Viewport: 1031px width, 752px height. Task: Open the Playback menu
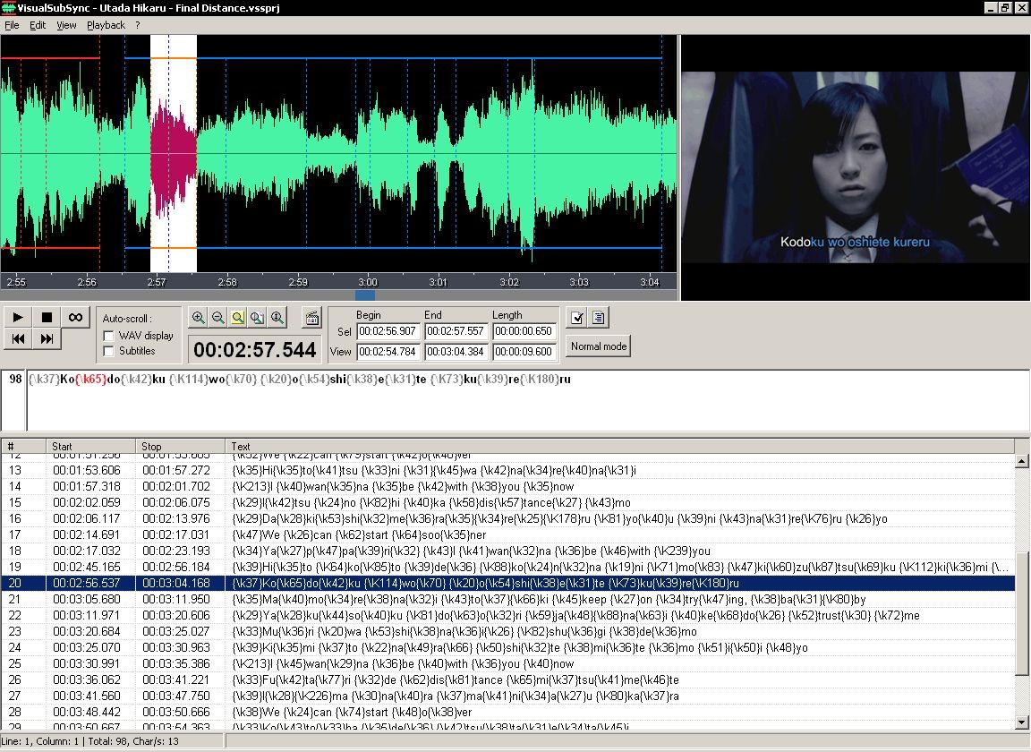tap(106, 25)
